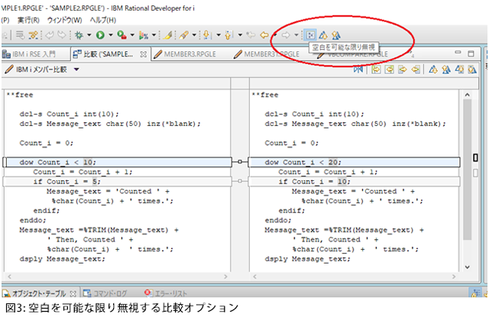Image resolution: width=489 pixels, height=317 pixels.
Task: Click the Run External Tools icon
Action: pos(121,35)
